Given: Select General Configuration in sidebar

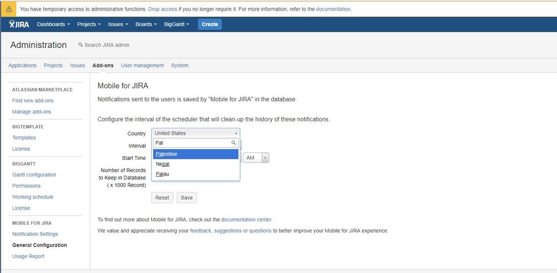Looking at the screenshot, I should click(x=40, y=245).
